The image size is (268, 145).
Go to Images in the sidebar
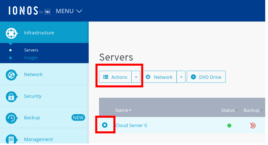pos(31,58)
